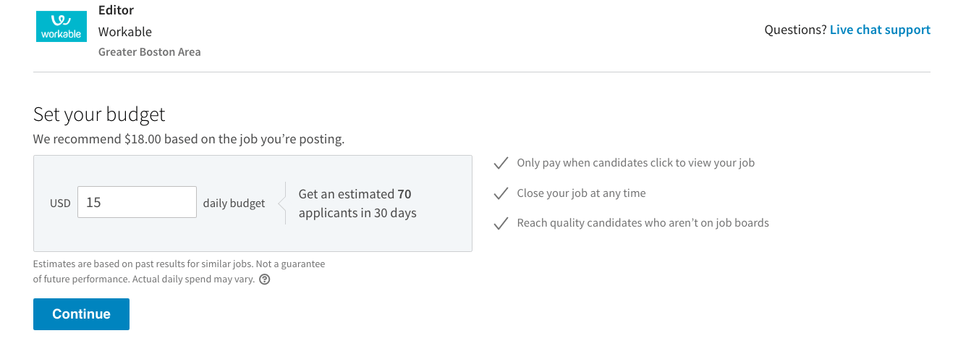Click 'Reach quality candidates' benefit text
The image size is (958, 349).
tap(643, 223)
